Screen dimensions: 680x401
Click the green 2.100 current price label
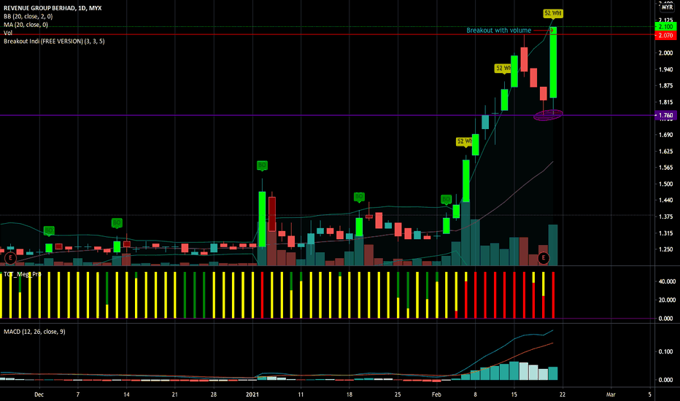tap(665, 27)
